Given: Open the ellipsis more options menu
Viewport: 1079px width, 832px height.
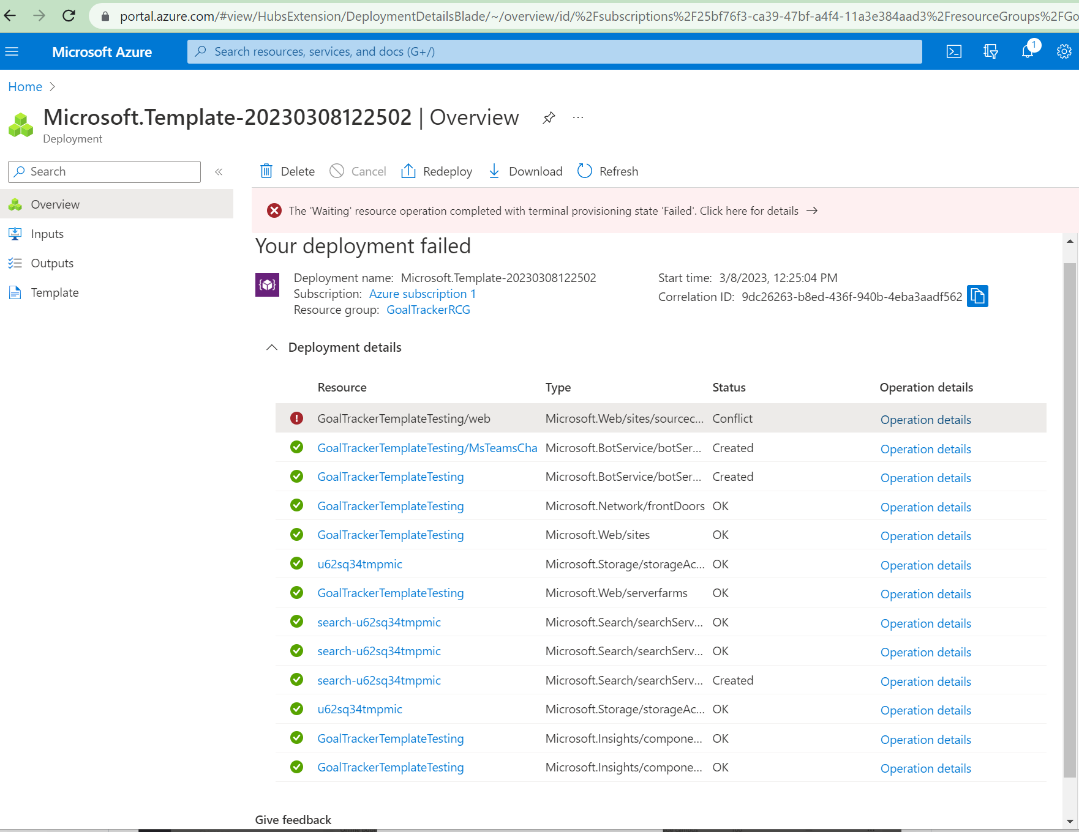Looking at the screenshot, I should [x=577, y=117].
